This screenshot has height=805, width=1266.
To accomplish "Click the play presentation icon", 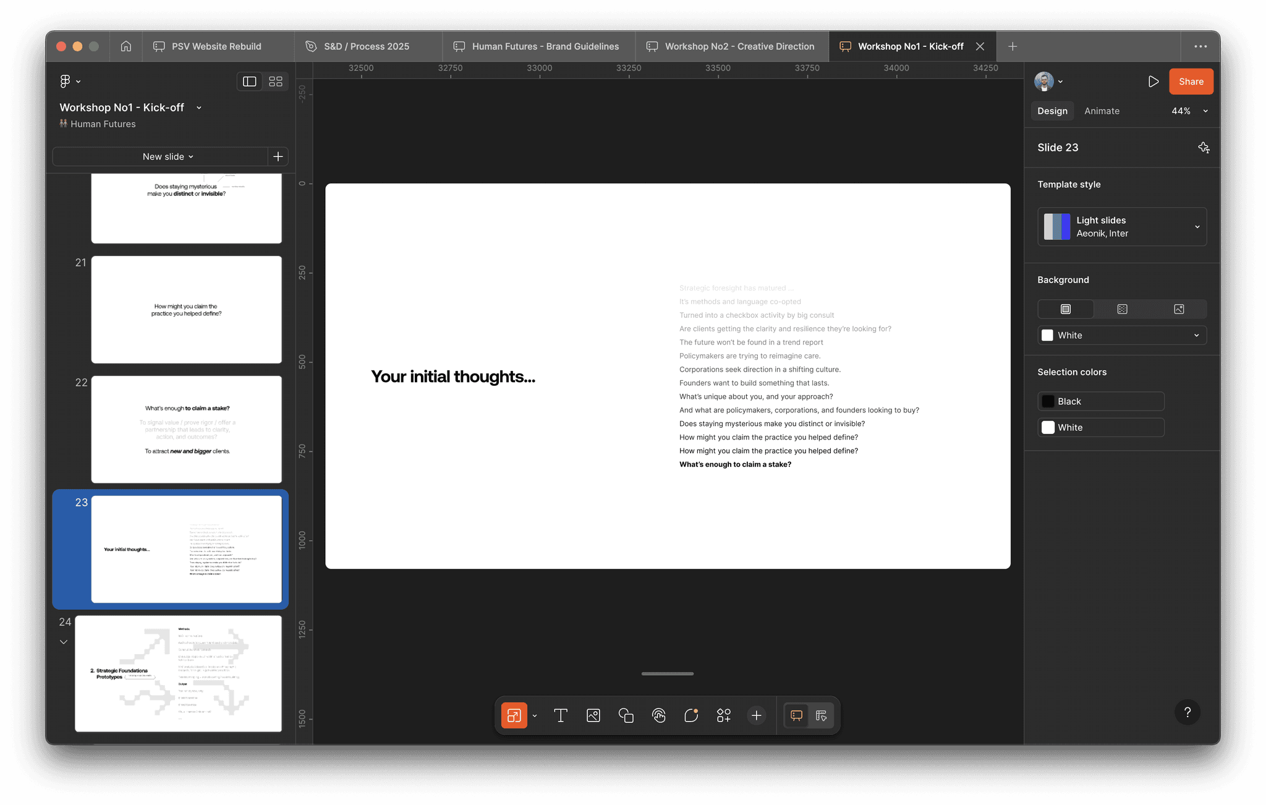I will [x=1153, y=82].
